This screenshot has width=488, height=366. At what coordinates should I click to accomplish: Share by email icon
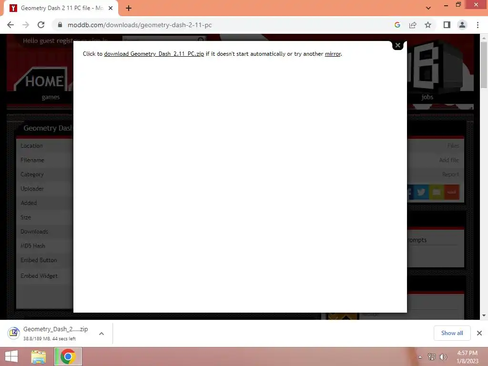point(437,192)
